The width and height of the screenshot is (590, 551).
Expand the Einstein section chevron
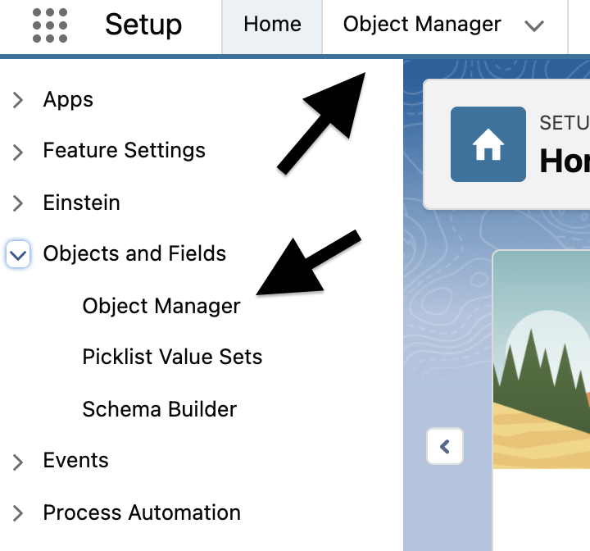17,203
